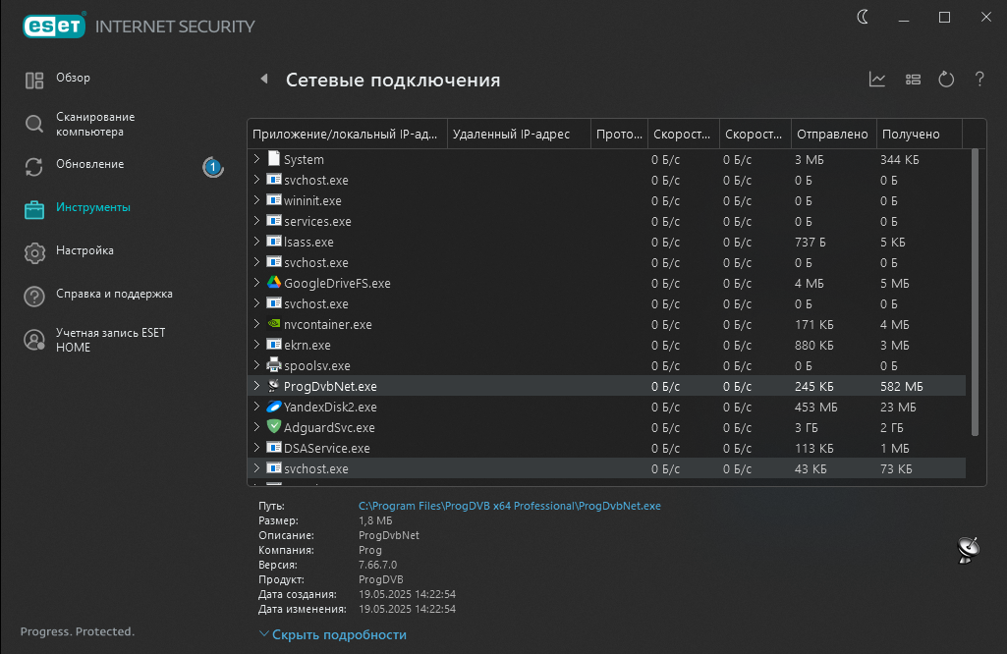Expand the YandexDisk2.exe connections
Image resolution: width=1007 pixels, height=654 pixels.
[x=256, y=406]
